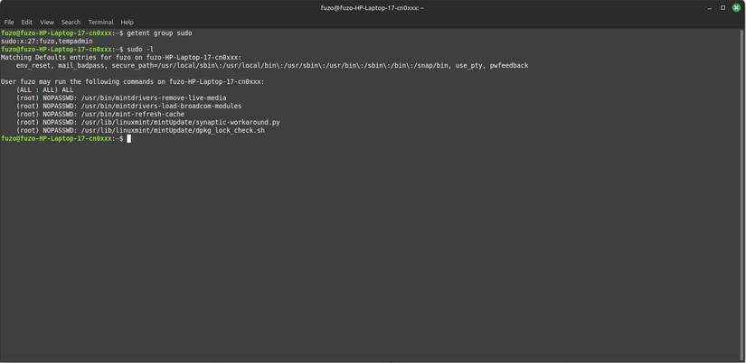Maximize the terminal window
Image resolution: width=746 pixels, height=363 pixels.
tap(723, 8)
